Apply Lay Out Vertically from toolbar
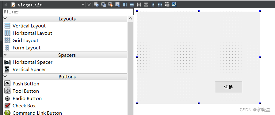 tap(132, 5)
